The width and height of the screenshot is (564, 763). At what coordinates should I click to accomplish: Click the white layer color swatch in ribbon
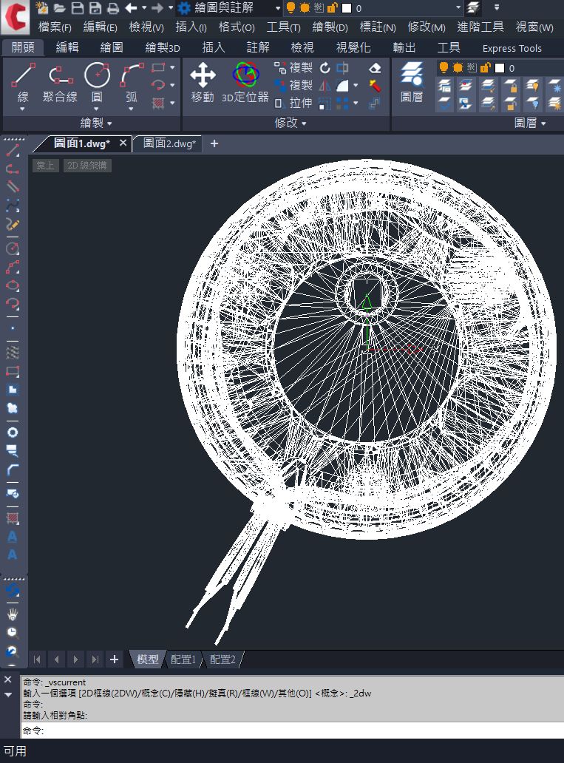click(499, 68)
